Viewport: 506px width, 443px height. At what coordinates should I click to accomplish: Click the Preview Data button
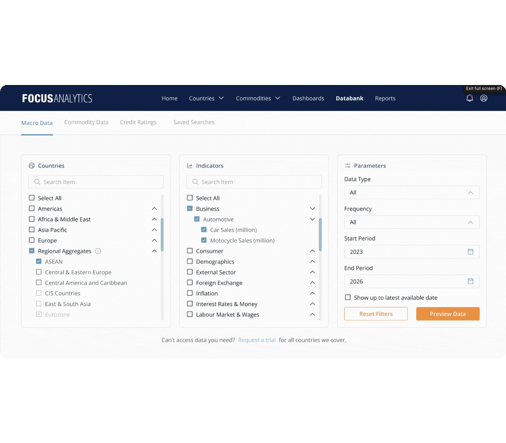(x=448, y=314)
